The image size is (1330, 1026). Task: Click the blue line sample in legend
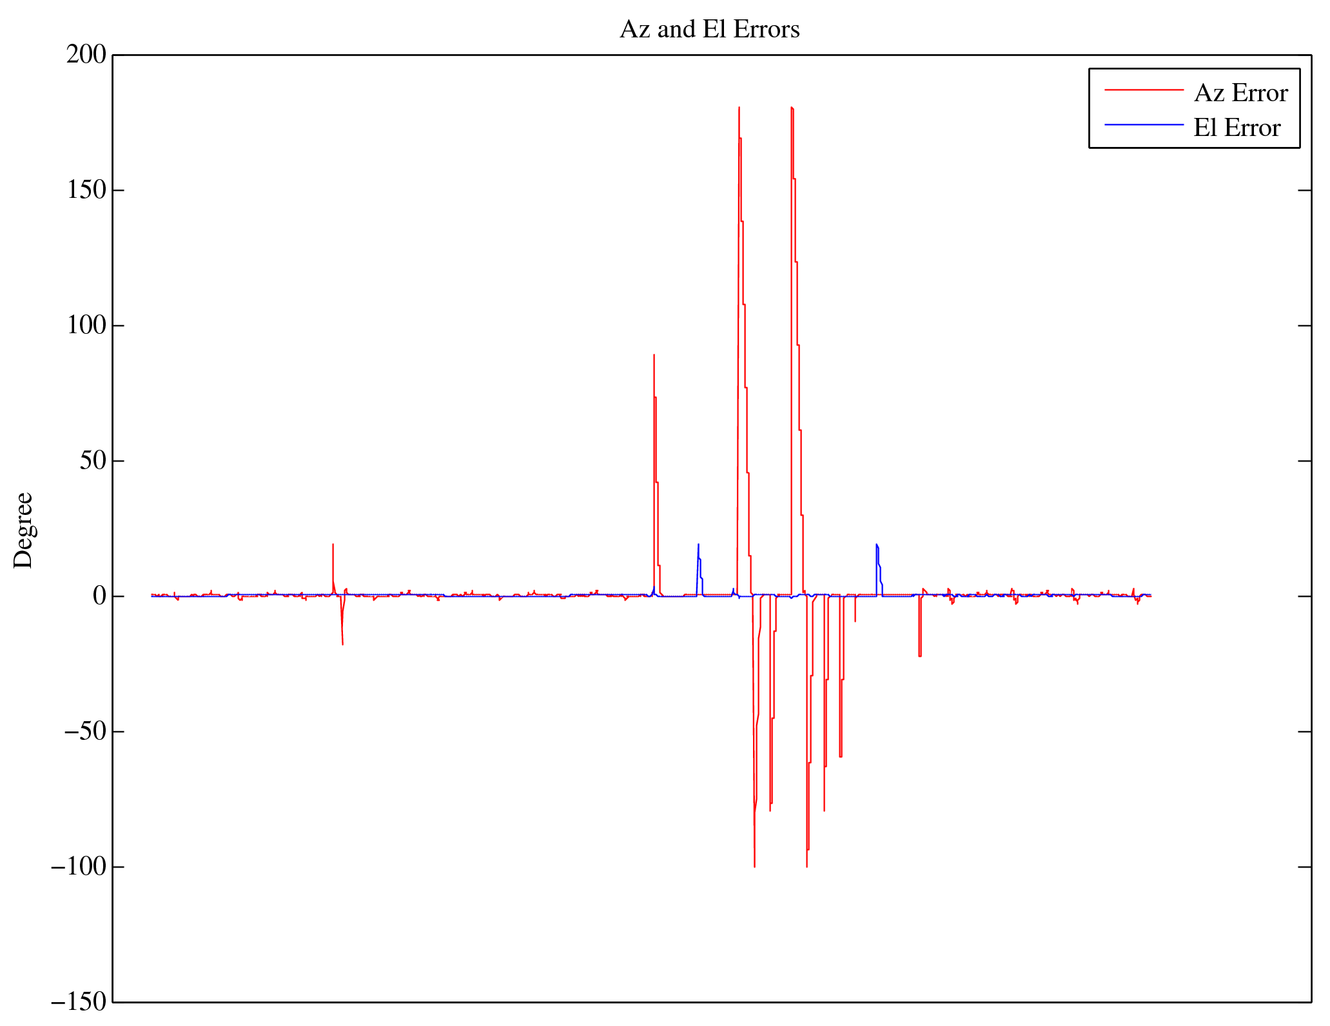(x=1144, y=124)
